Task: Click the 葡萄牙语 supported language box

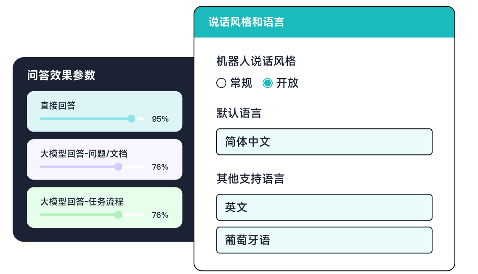Action: point(324,240)
